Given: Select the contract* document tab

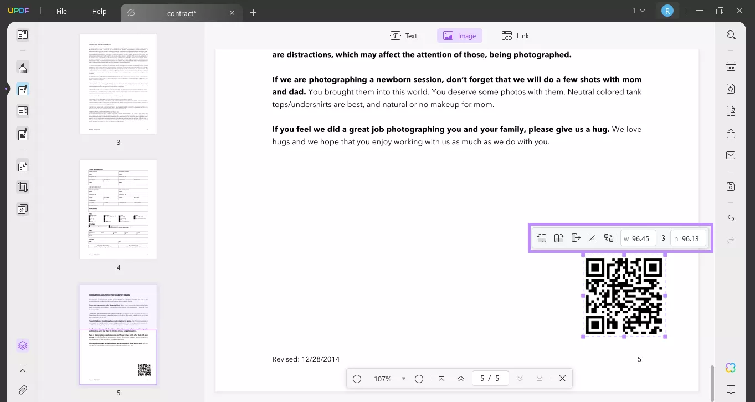Looking at the screenshot, I should (181, 13).
